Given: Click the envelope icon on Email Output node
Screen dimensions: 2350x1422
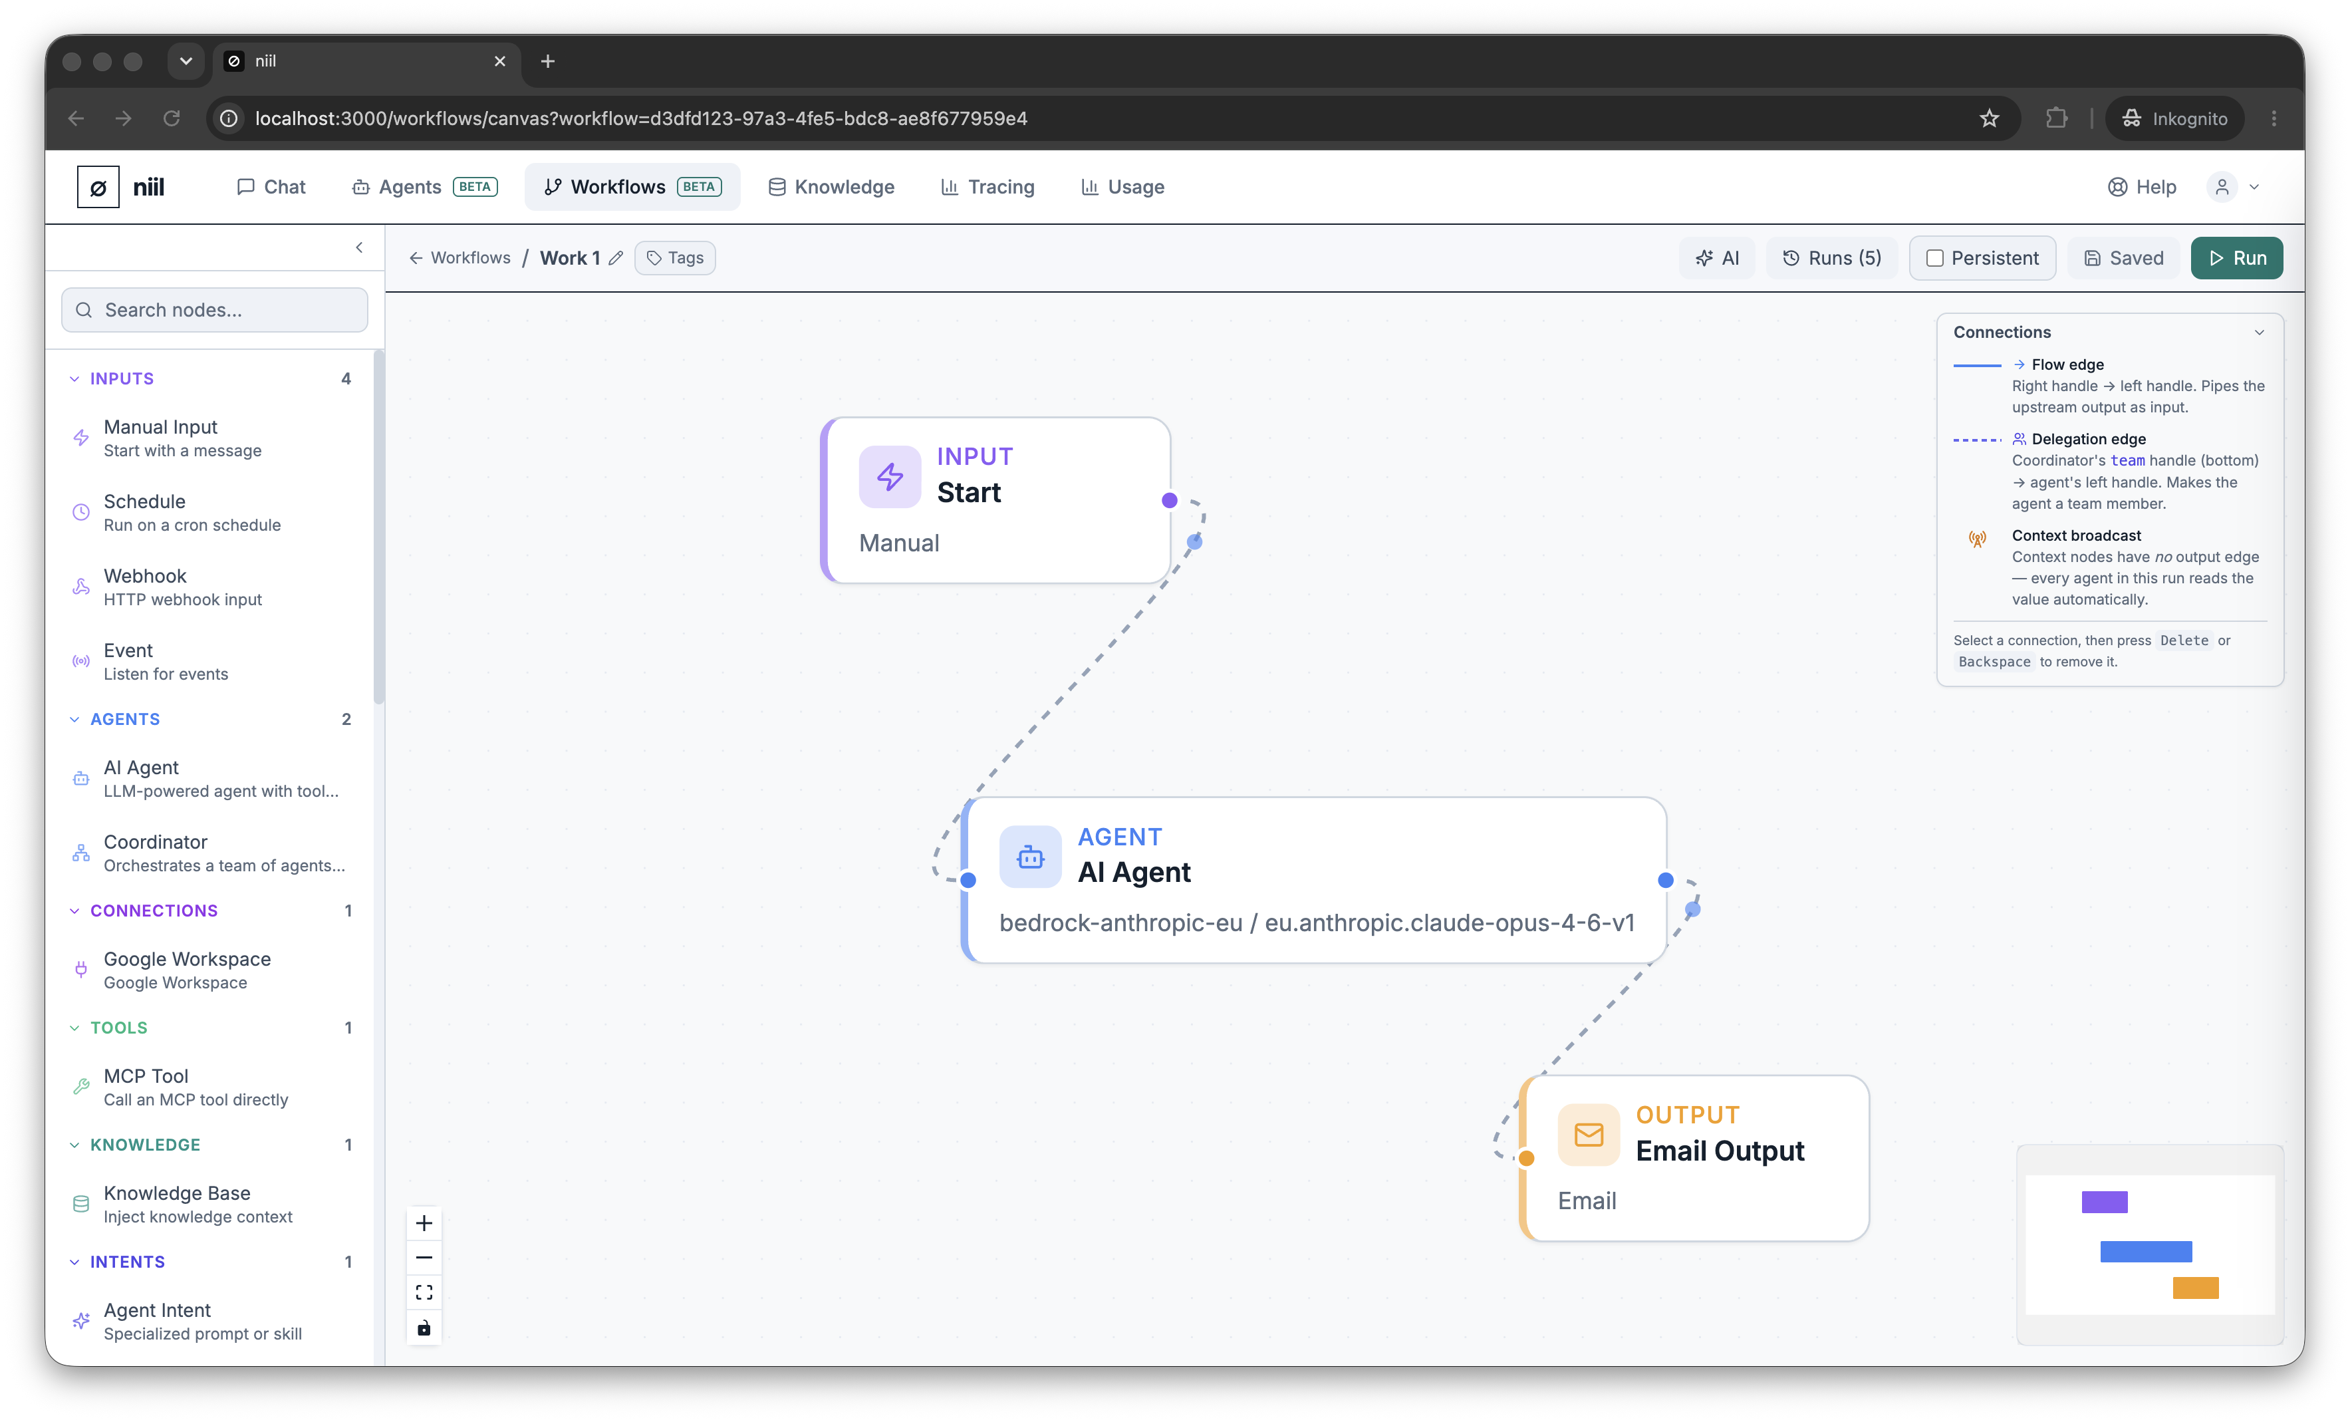Looking at the screenshot, I should click(1589, 1135).
